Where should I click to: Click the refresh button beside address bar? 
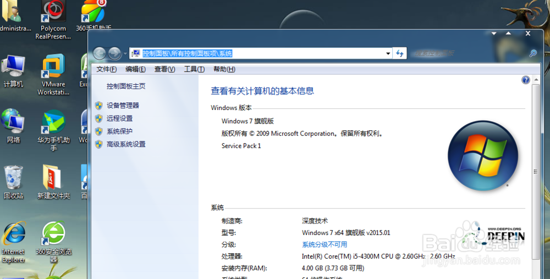[399, 53]
